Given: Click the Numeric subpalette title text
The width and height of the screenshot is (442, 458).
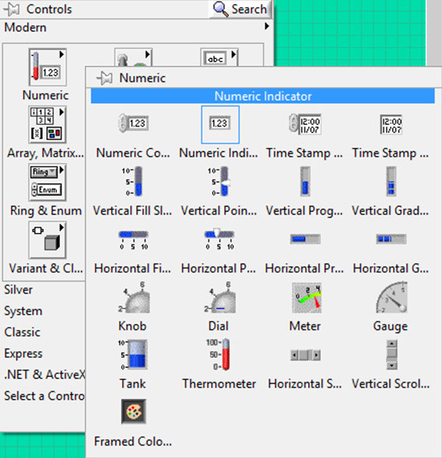Looking at the screenshot, I should coord(142,78).
